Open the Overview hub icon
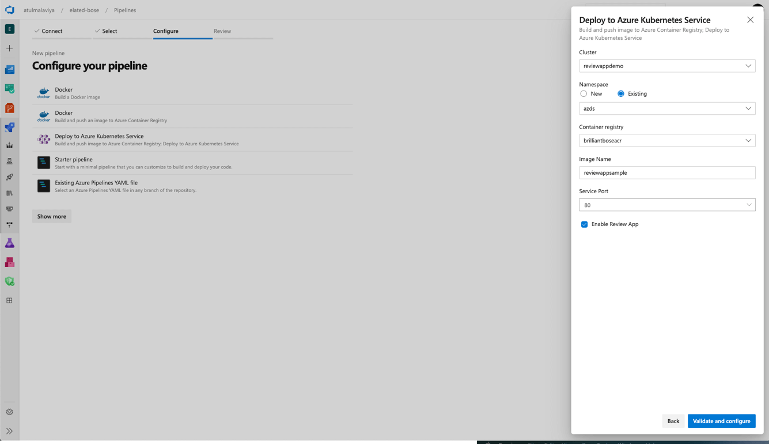Screen dimensions: 769x444 10,70
